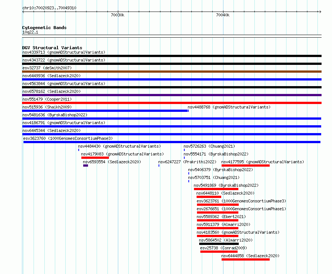The image size is (332, 274).
Task: Select nsv5554171 ByrskaBishop2022 label
Action: click(216, 154)
